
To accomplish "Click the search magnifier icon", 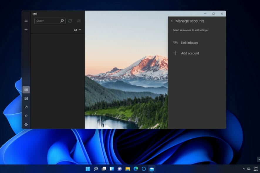I will point(62,21).
